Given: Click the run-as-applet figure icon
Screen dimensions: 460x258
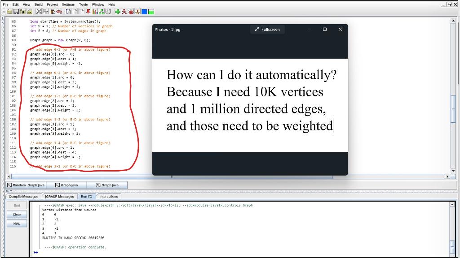Looking at the screenshot, I should click(137, 12).
